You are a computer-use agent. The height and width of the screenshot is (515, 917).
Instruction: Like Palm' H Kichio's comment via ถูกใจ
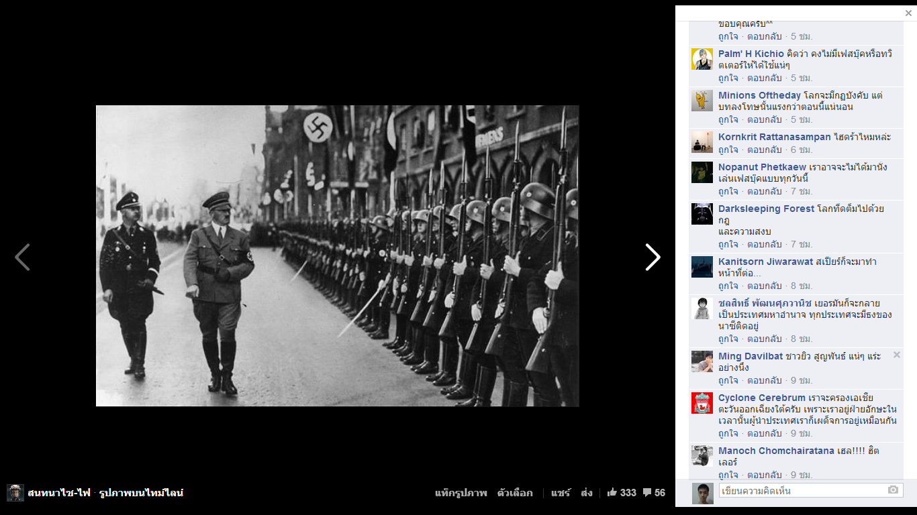tap(728, 78)
